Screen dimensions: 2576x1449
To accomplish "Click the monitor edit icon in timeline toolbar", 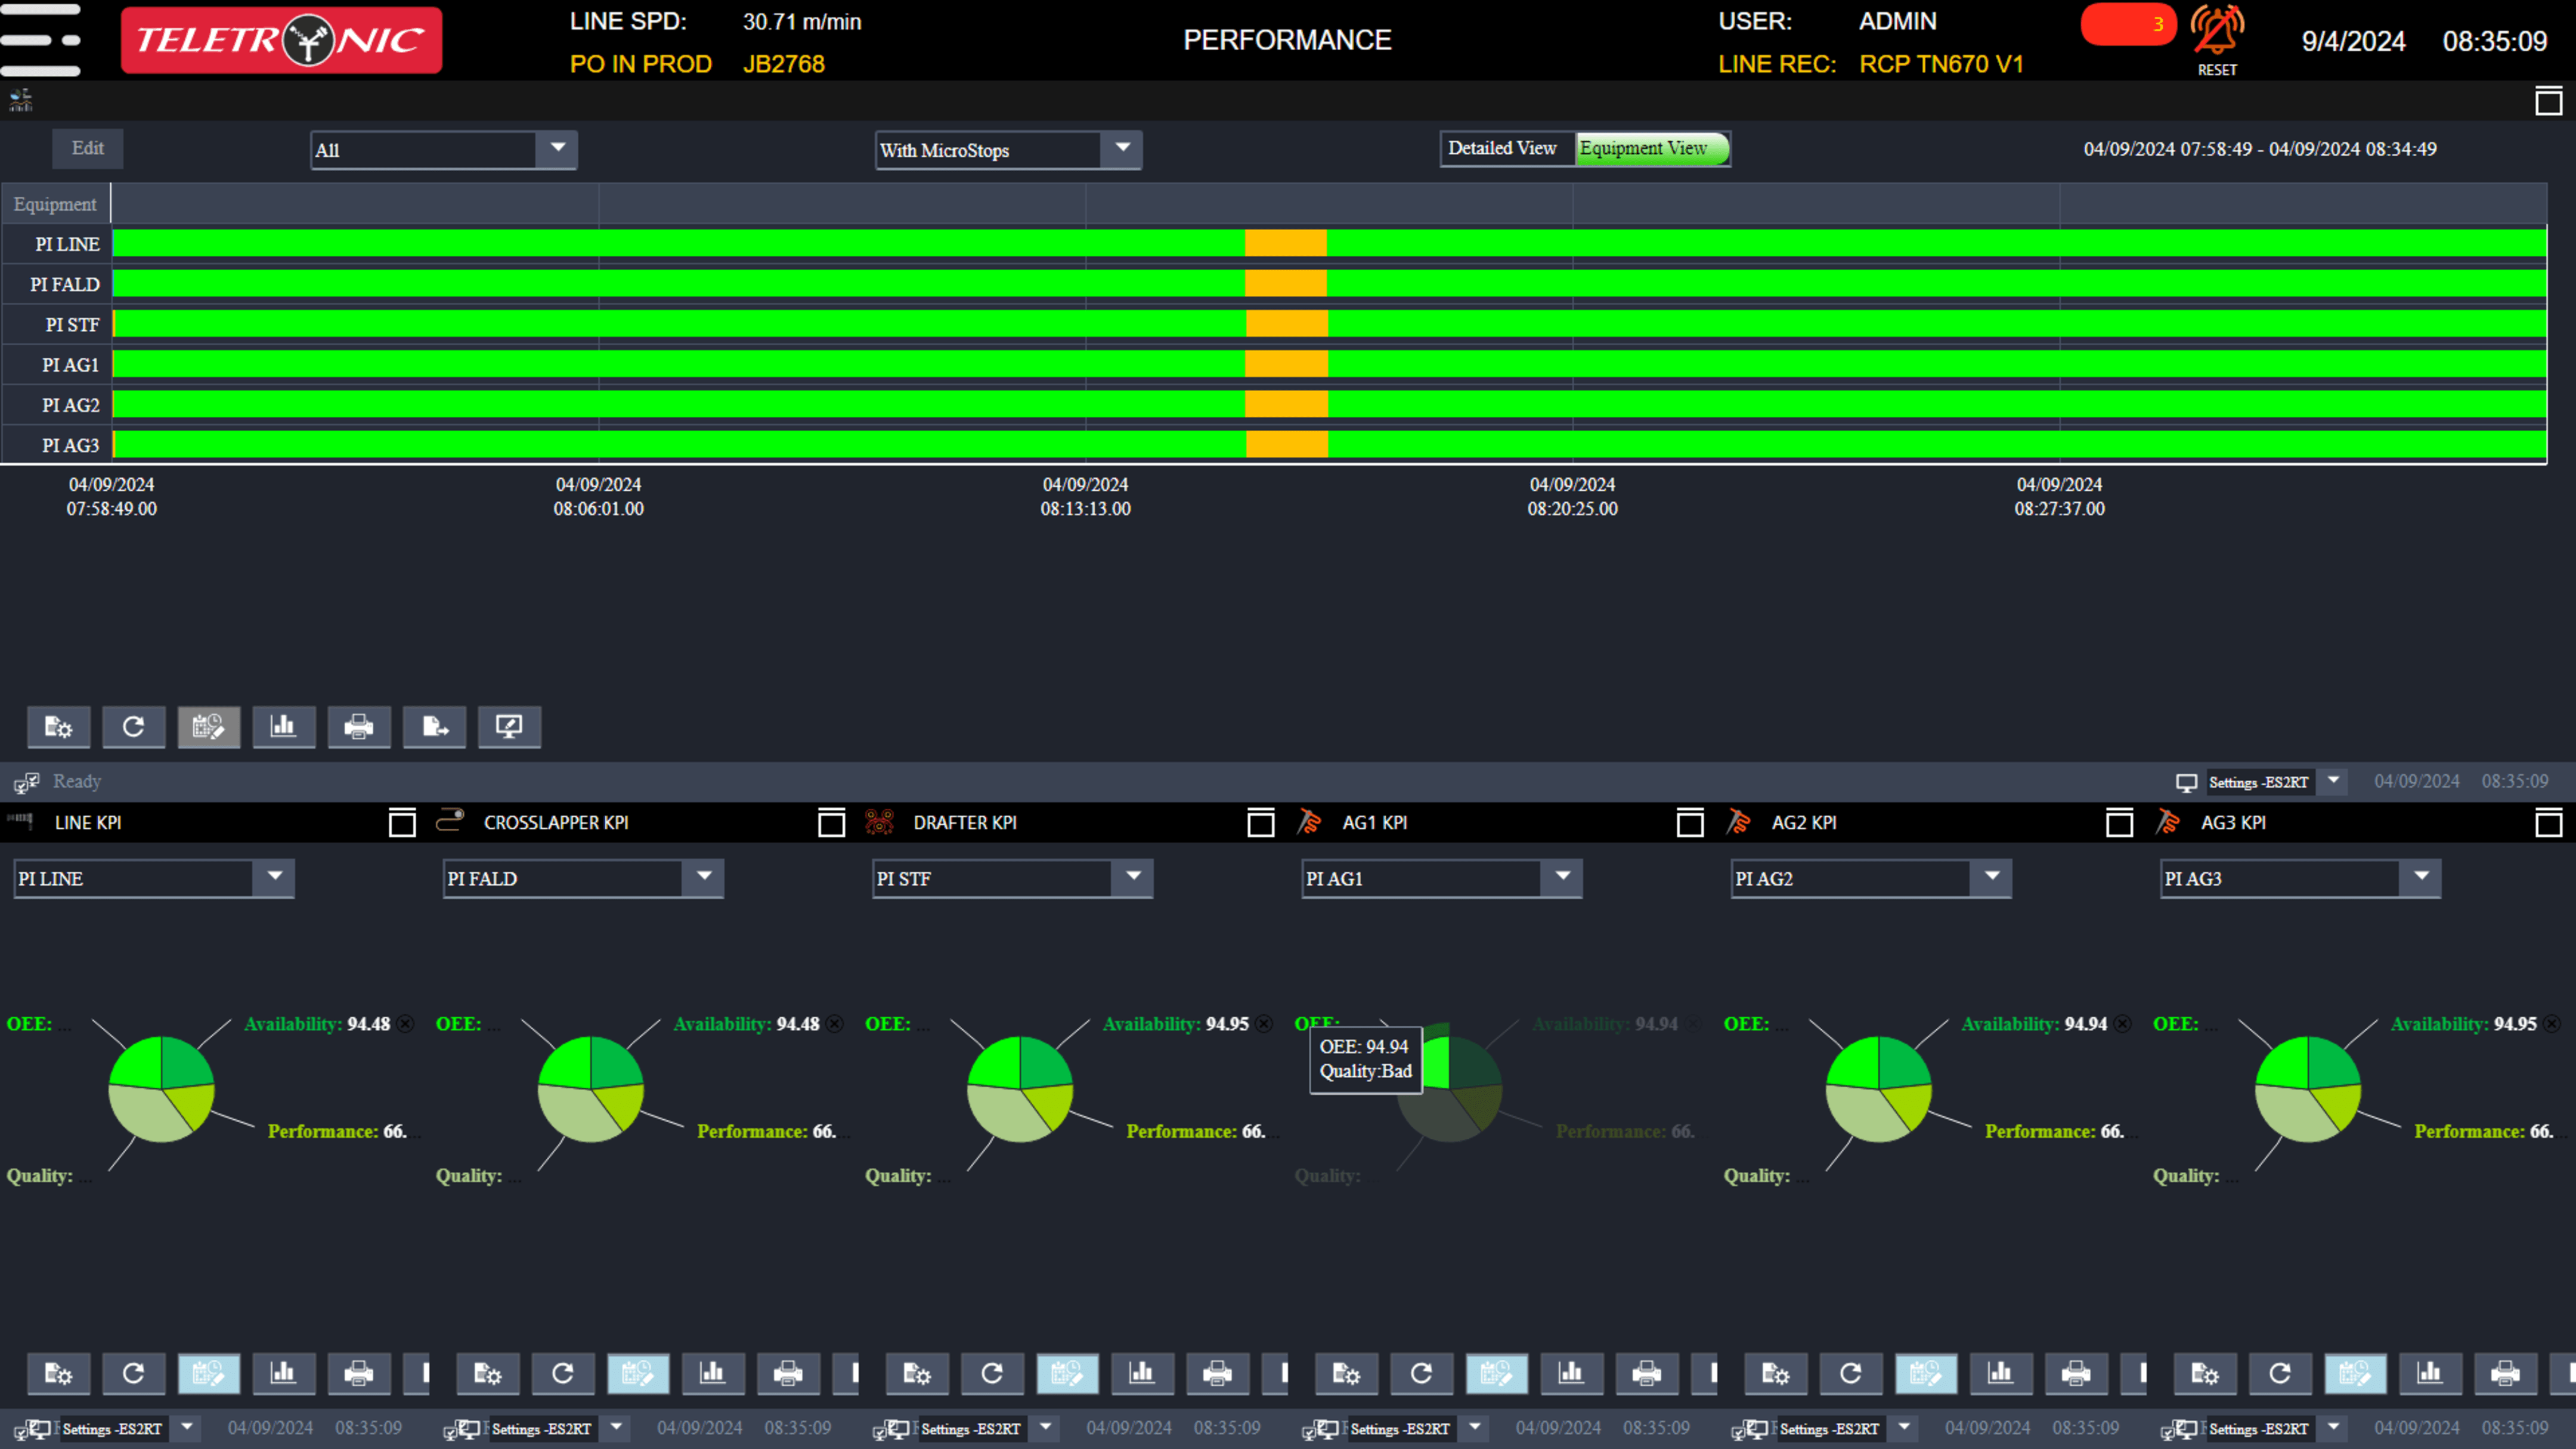I will [x=510, y=727].
